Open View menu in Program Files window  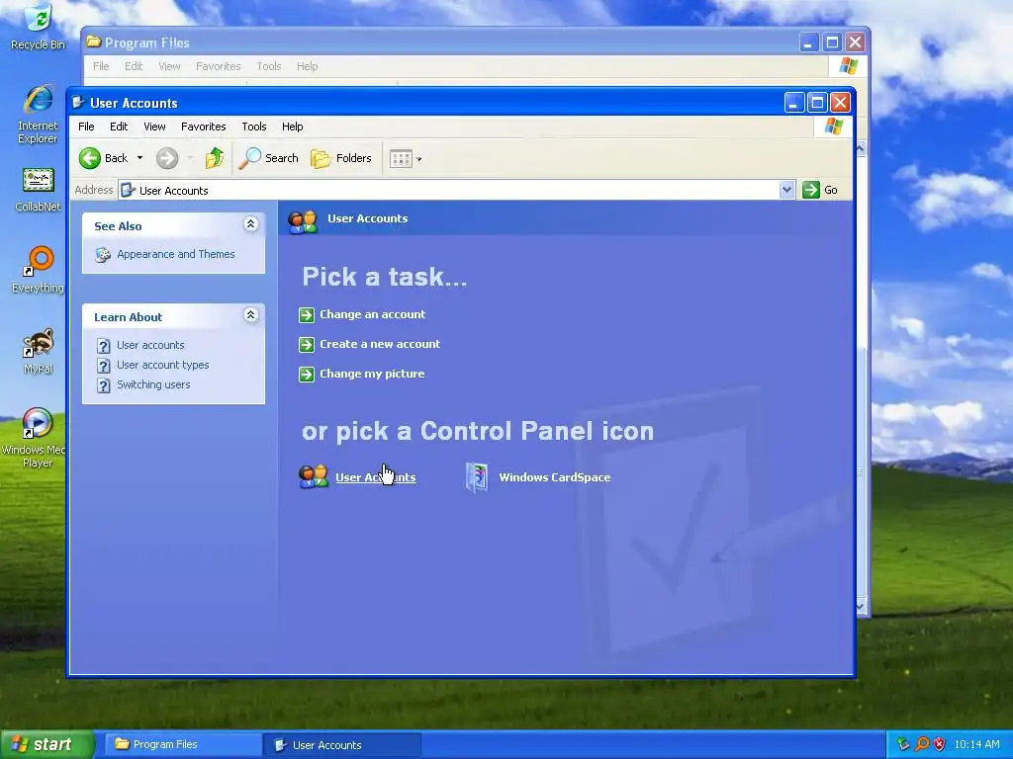pos(169,66)
